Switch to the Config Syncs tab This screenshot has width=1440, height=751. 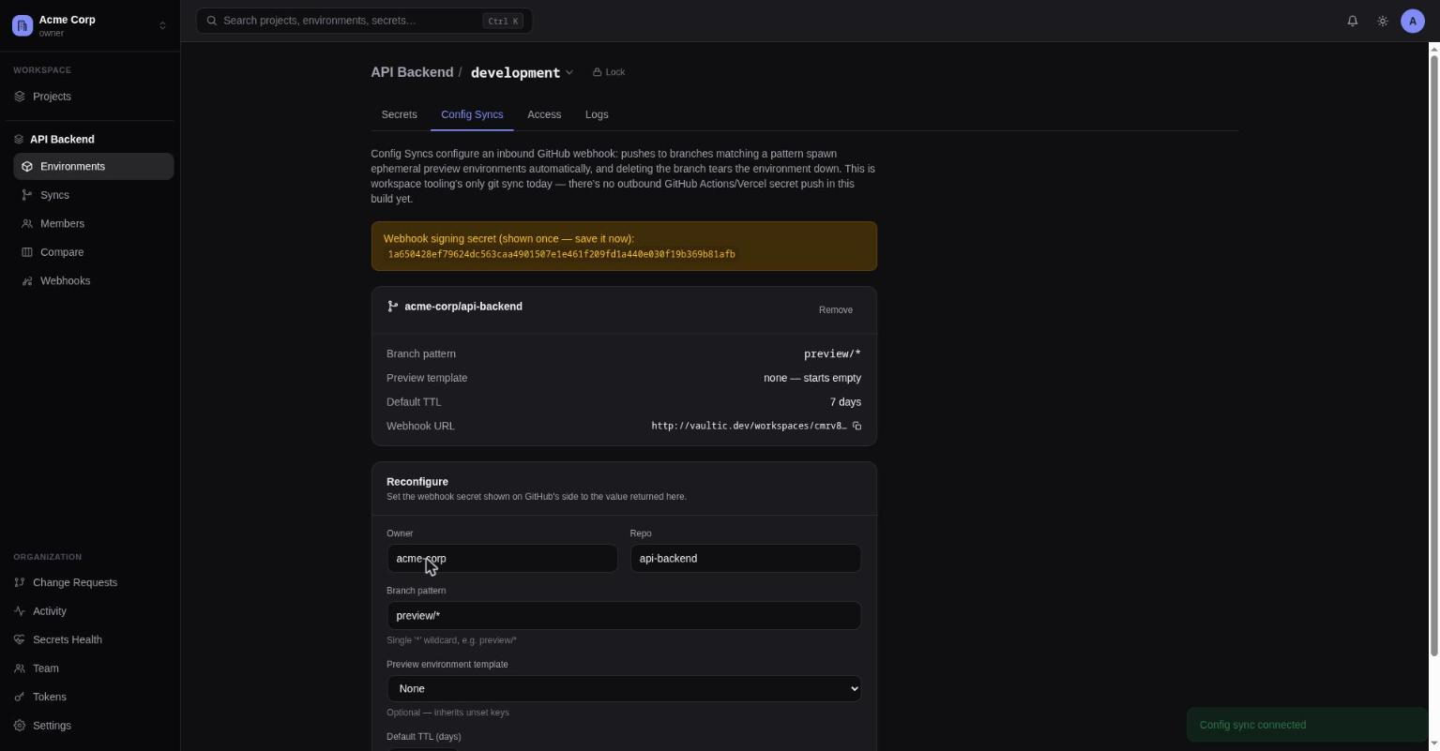tap(472, 114)
